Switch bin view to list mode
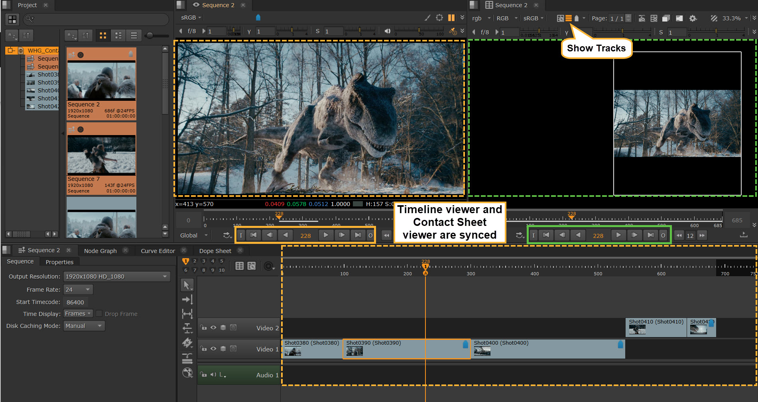The height and width of the screenshot is (402, 758). (x=134, y=35)
